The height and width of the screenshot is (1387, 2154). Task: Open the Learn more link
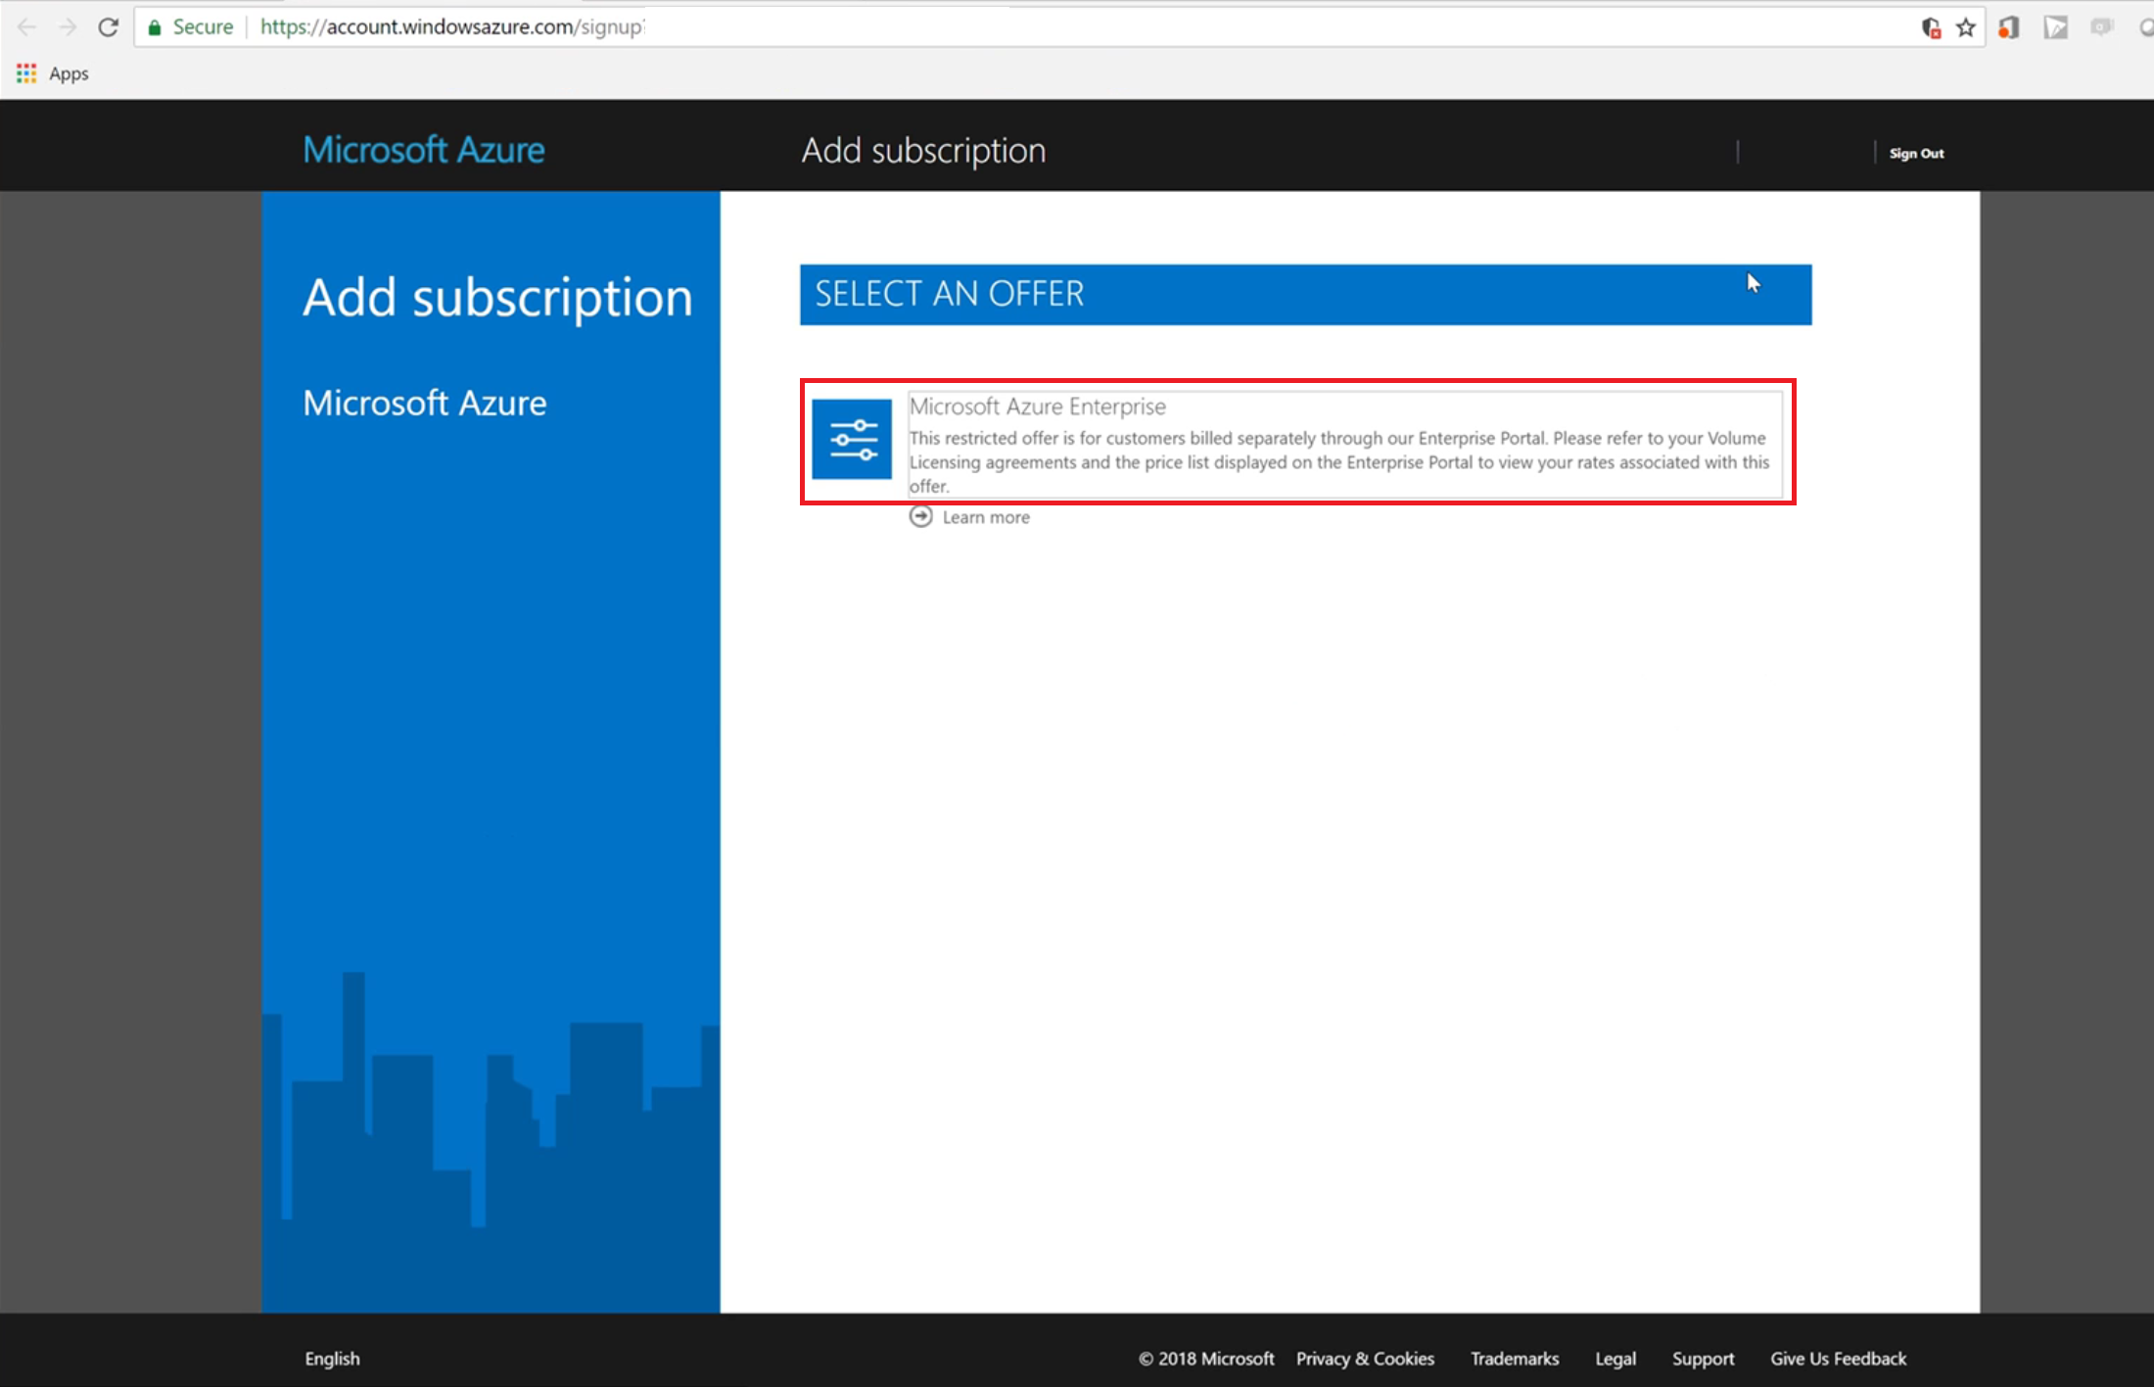coord(985,517)
